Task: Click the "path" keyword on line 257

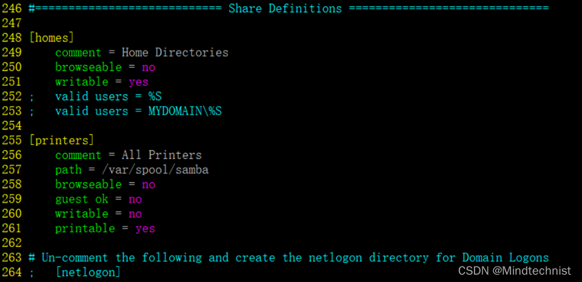Action: coord(68,170)
